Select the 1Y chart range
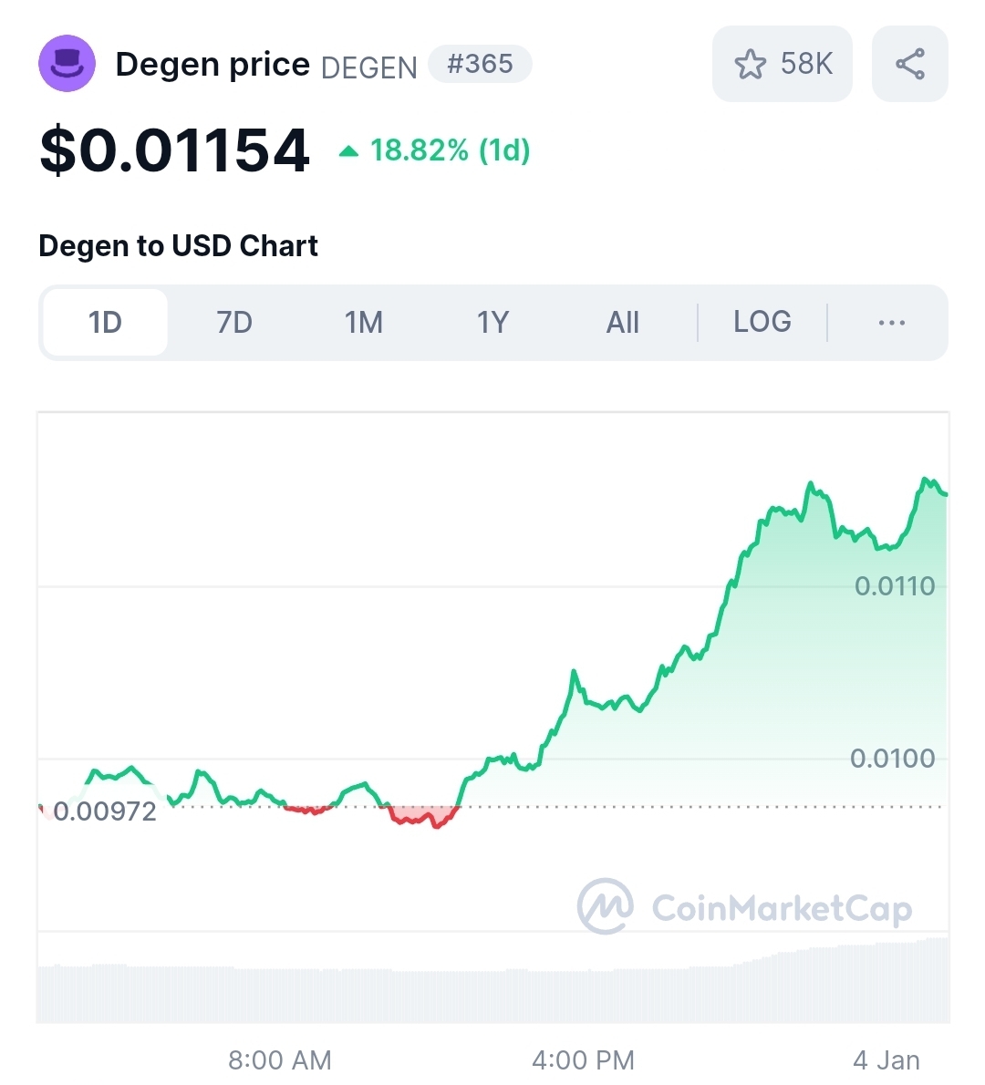 (493, 323)
